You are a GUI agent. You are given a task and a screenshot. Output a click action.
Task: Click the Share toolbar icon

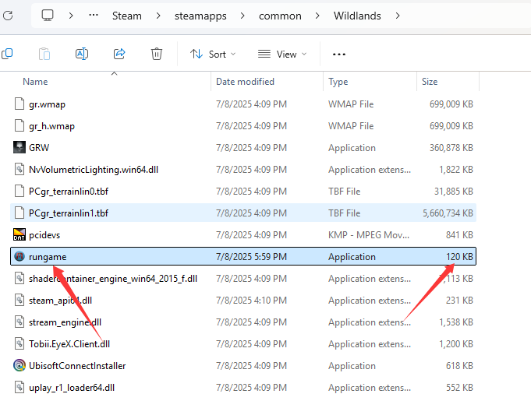[119, 54]
